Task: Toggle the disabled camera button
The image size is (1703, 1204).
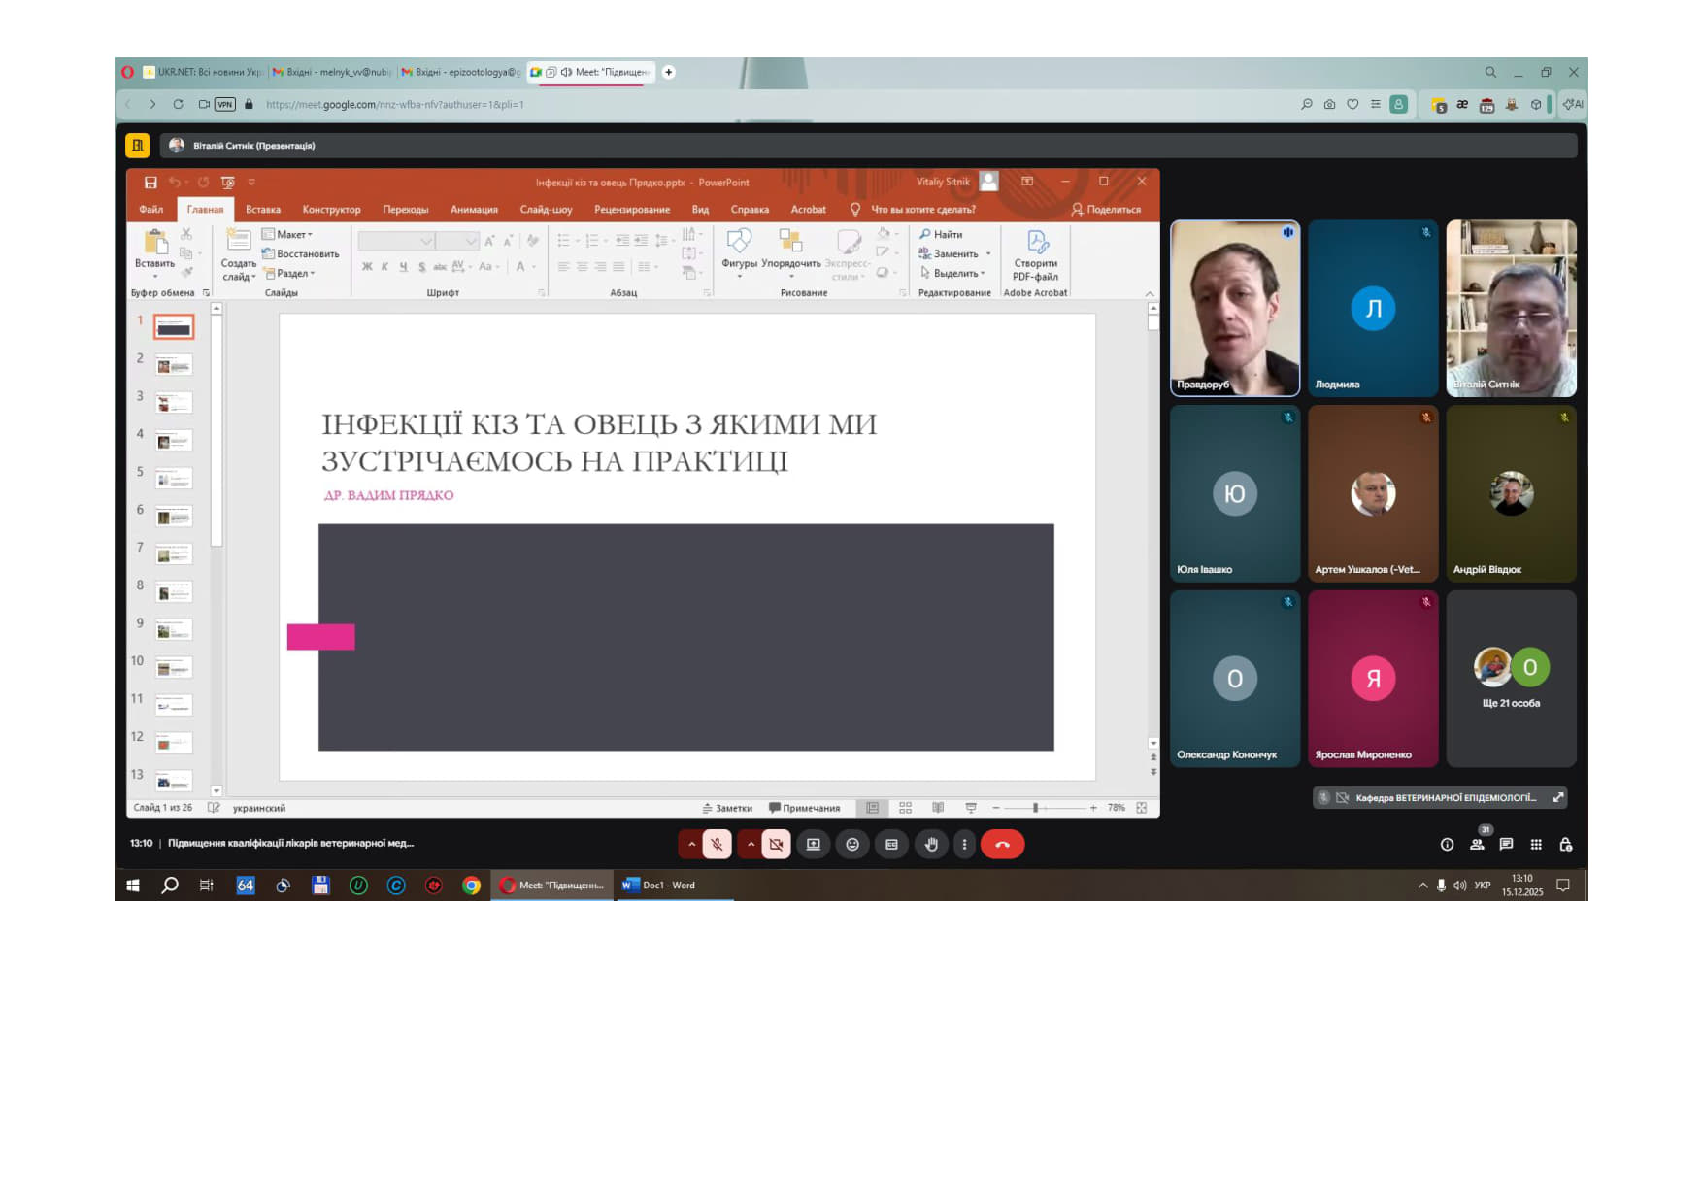Action: [x=776, y=845]
